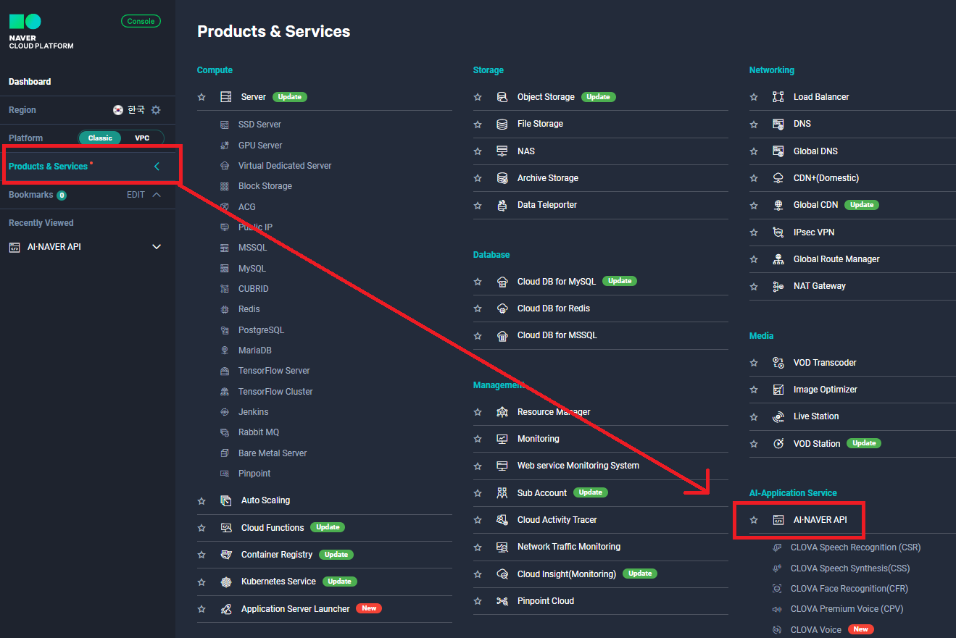
Task: Open CLOVA Speech Recognition (CSR)
Action: pos(855,547)
